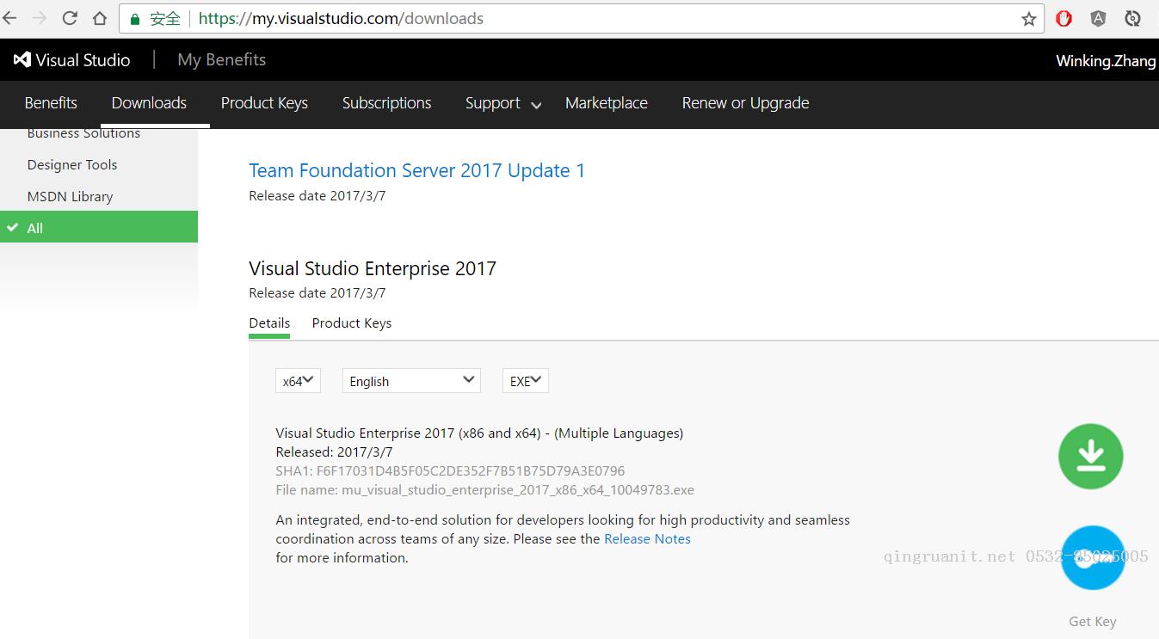The width and height of the screenshot is (1159, 639).
Task: Click the Get Key label
Action: click(x=1093, y=621)
